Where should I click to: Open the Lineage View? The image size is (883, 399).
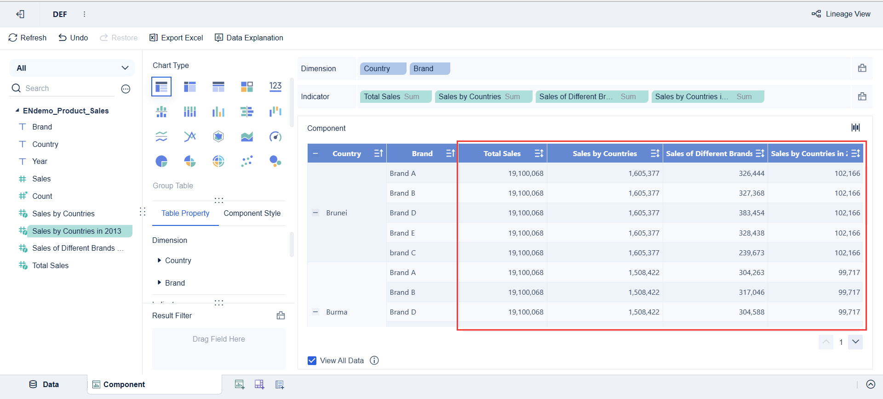click(x=841, y=14)
